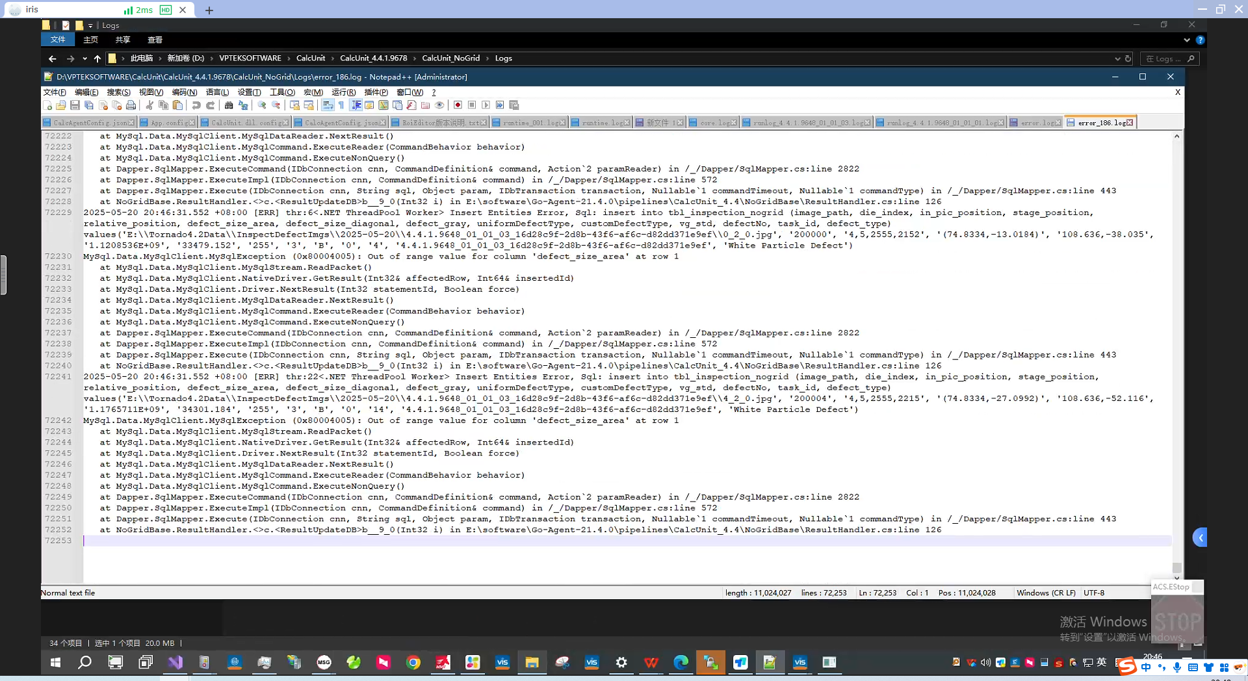
Task: Expand the blue side panel arrow
Action: coord(1201,537)
